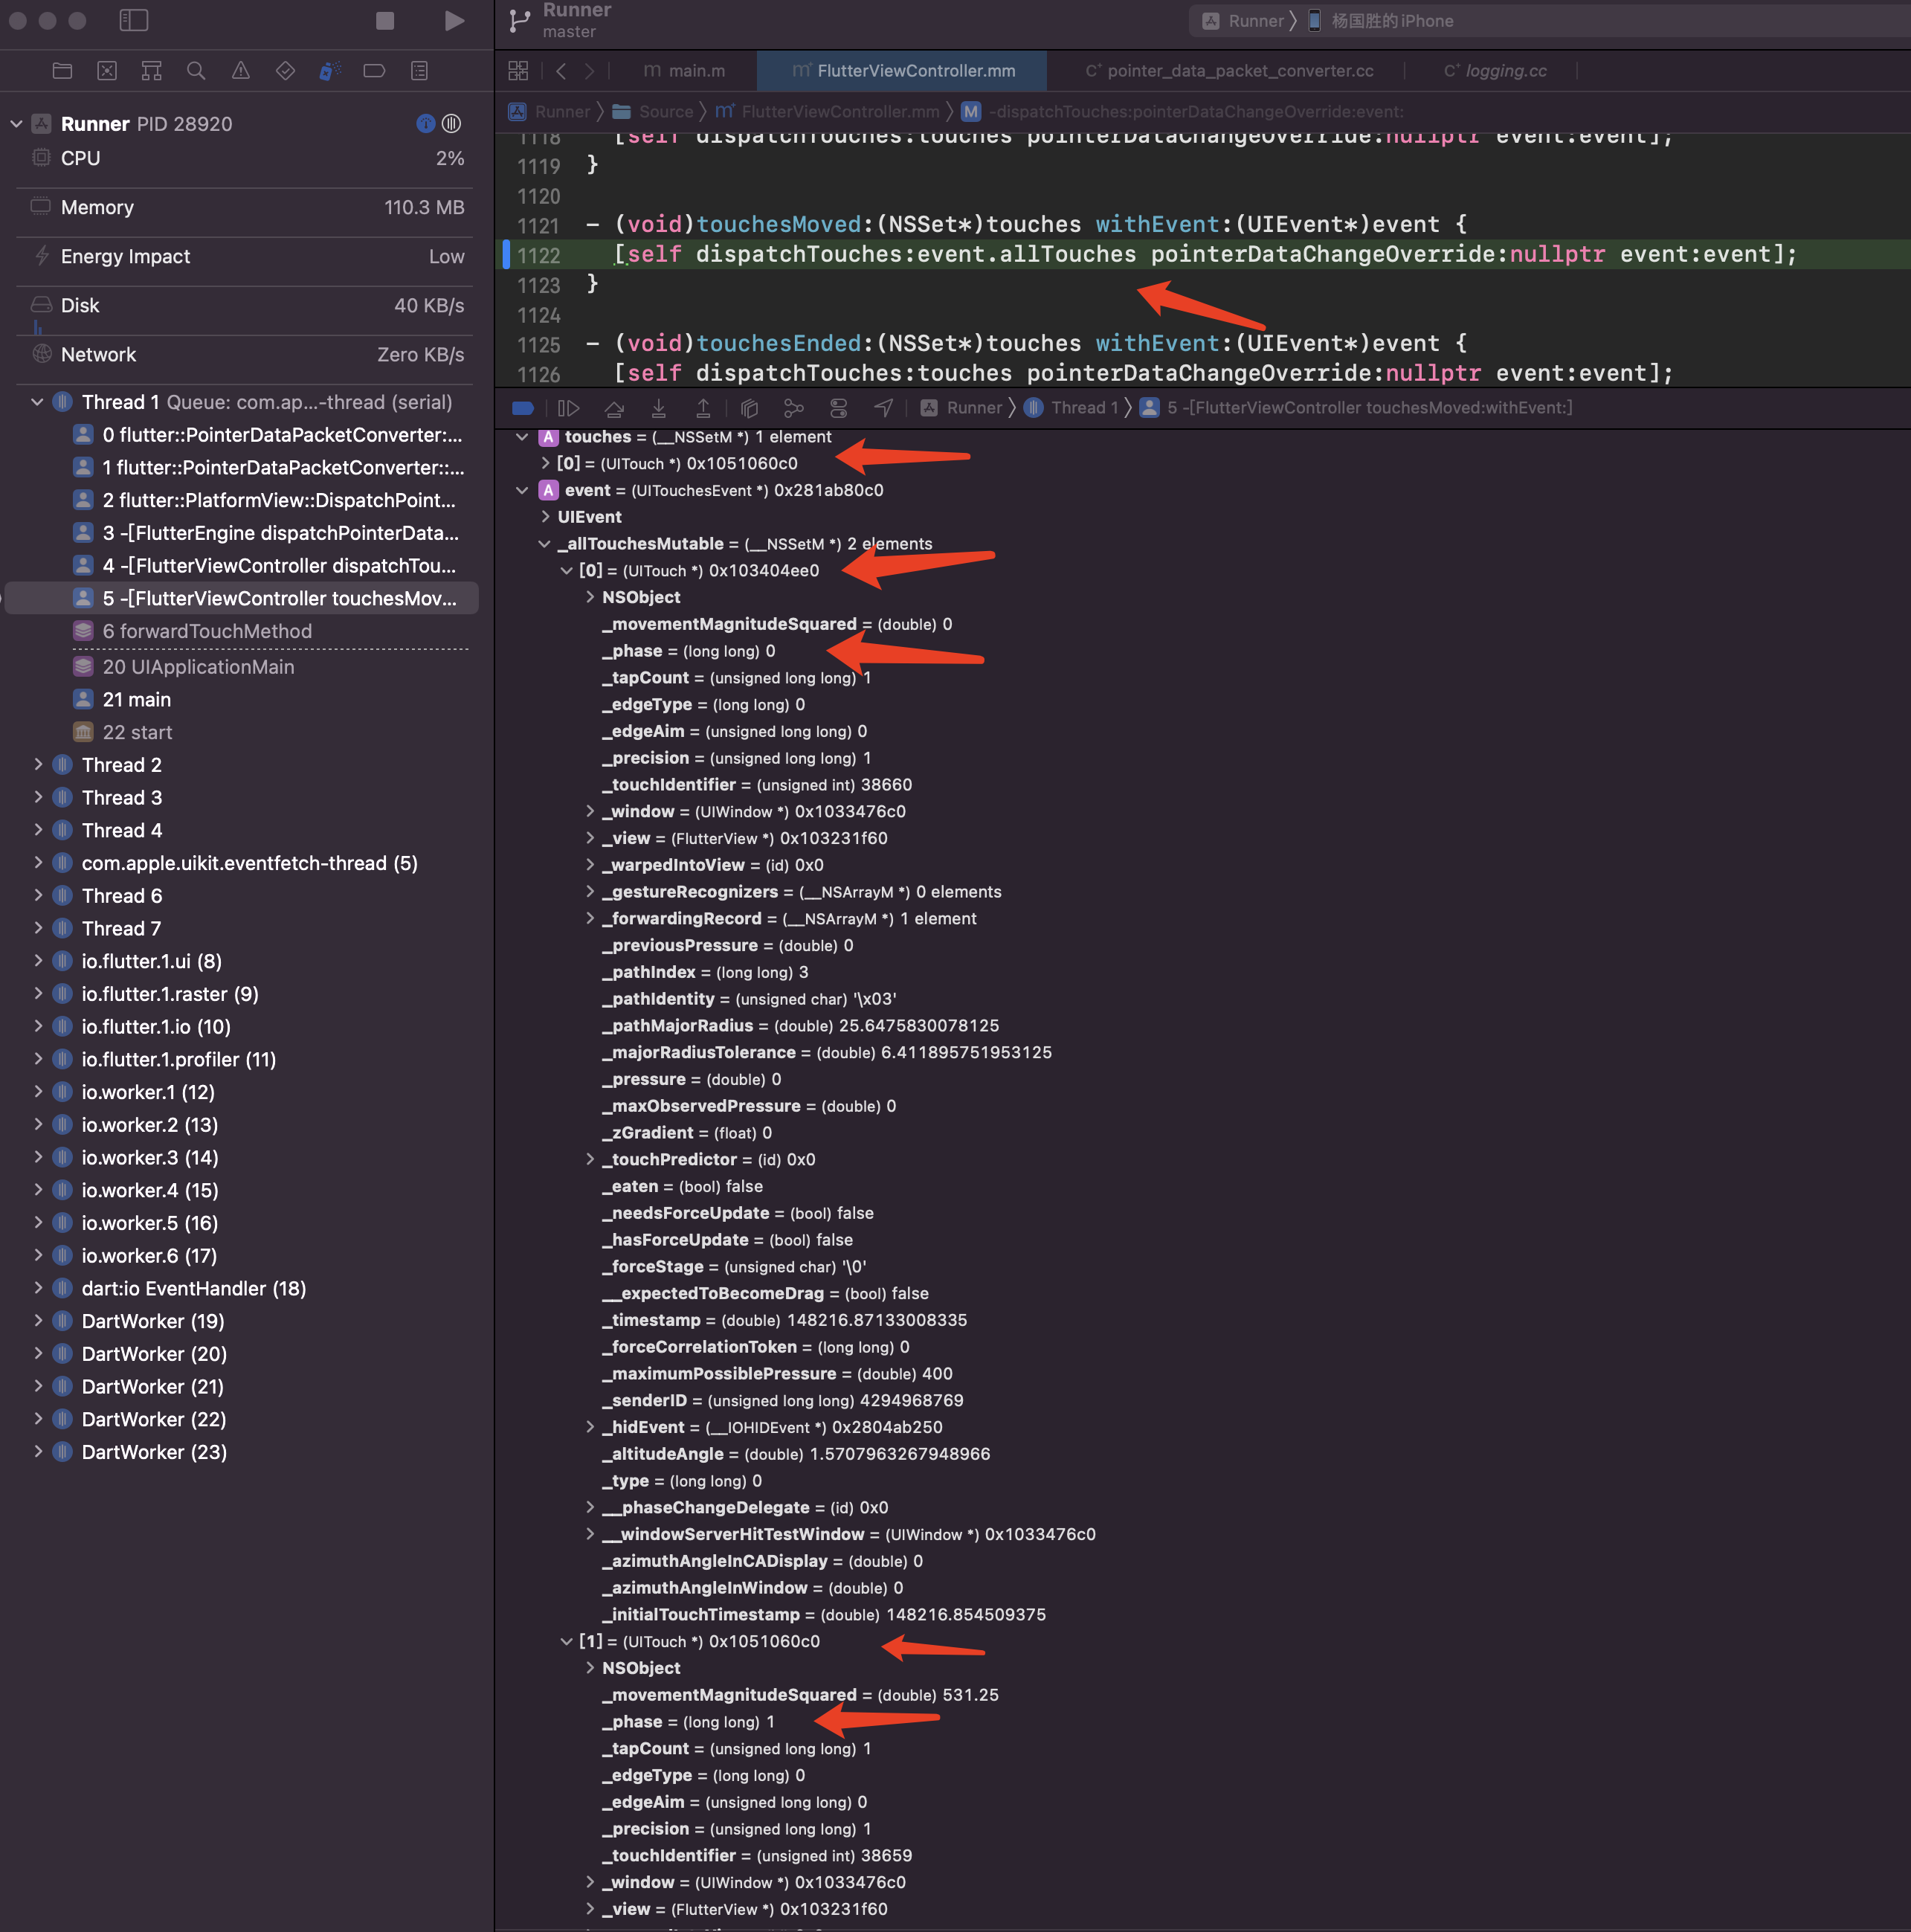This screenshot has width=1911, height=1932.
Task: Step out in debugger
Action: (703, 408)
